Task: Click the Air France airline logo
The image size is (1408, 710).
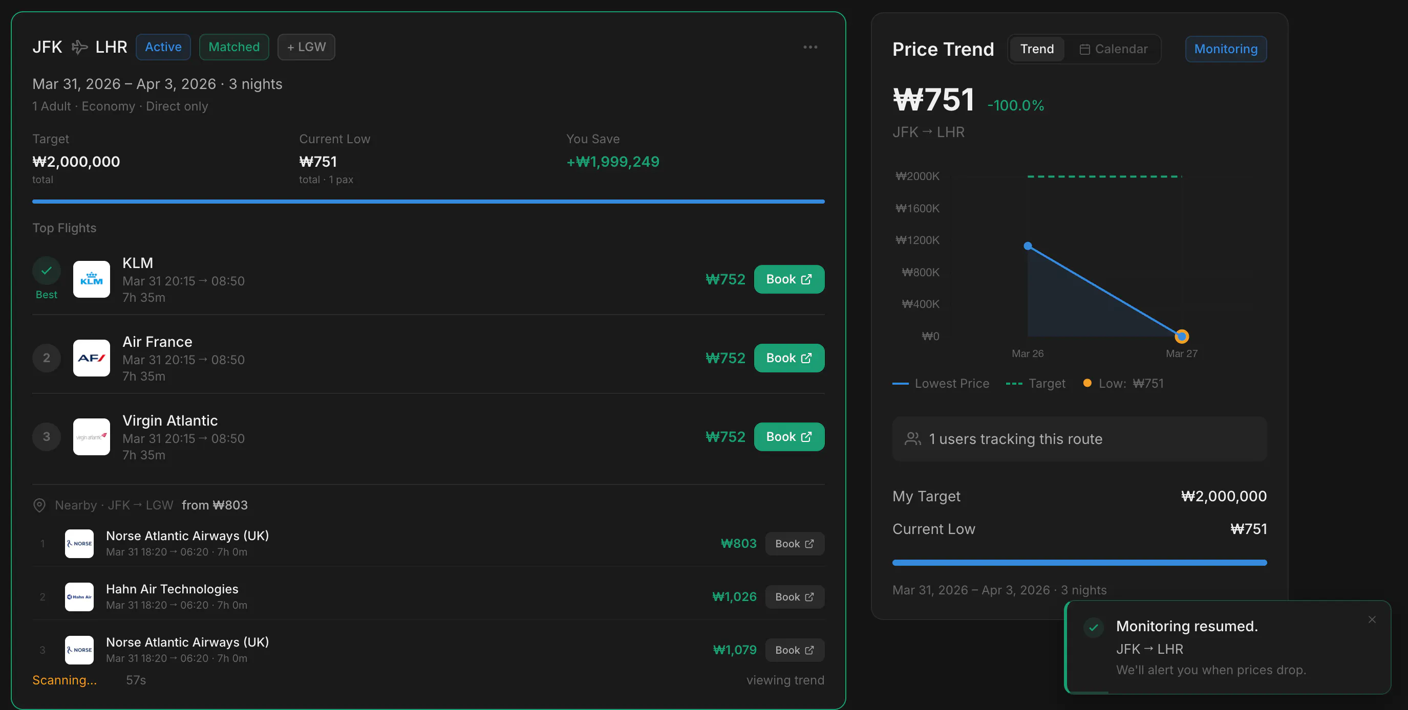Action: pos(91,358)
